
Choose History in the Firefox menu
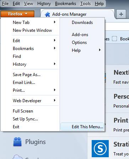pos(30,64)
